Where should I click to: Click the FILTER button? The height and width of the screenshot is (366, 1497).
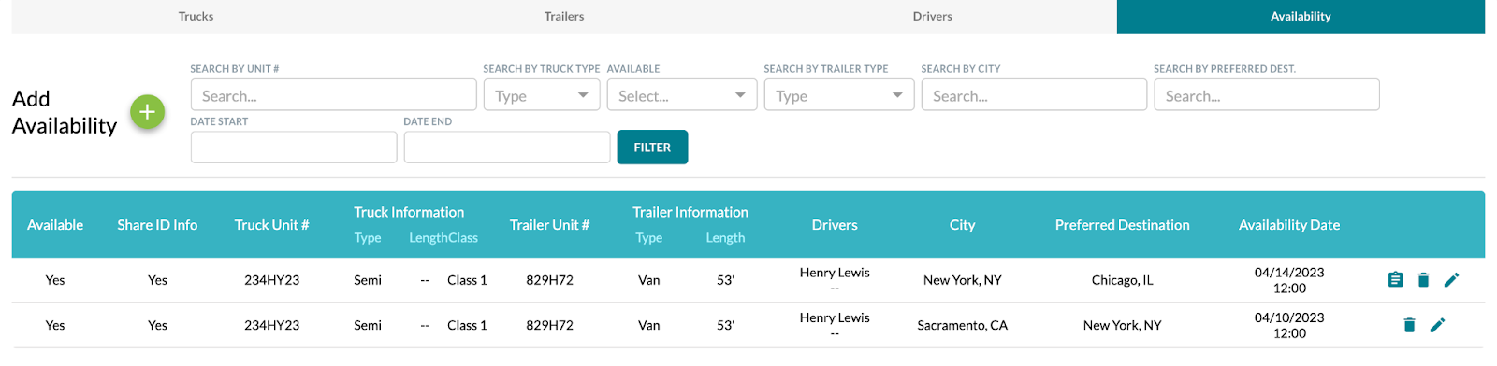652,148
